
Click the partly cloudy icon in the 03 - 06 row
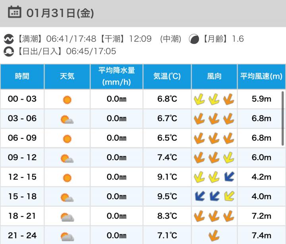(67, 119)
